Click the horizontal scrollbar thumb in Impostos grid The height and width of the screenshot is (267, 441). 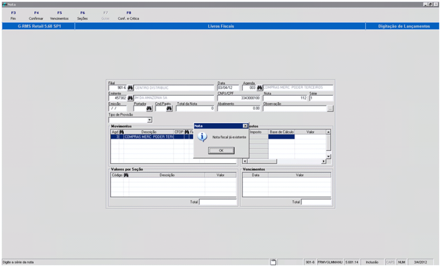click(262, 161)
